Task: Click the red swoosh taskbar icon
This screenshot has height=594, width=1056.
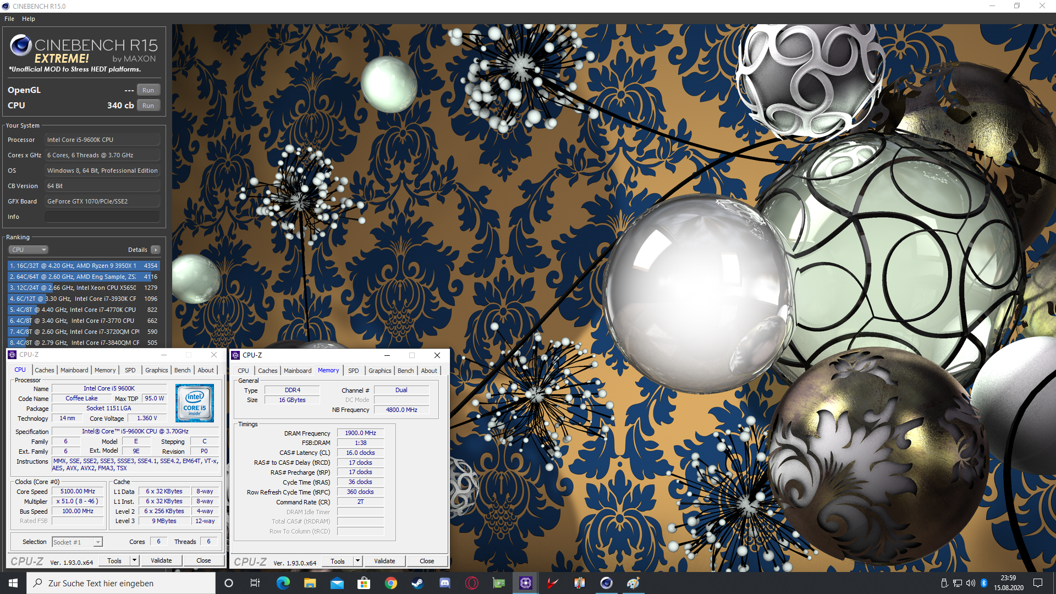Action: click(552, 583)
